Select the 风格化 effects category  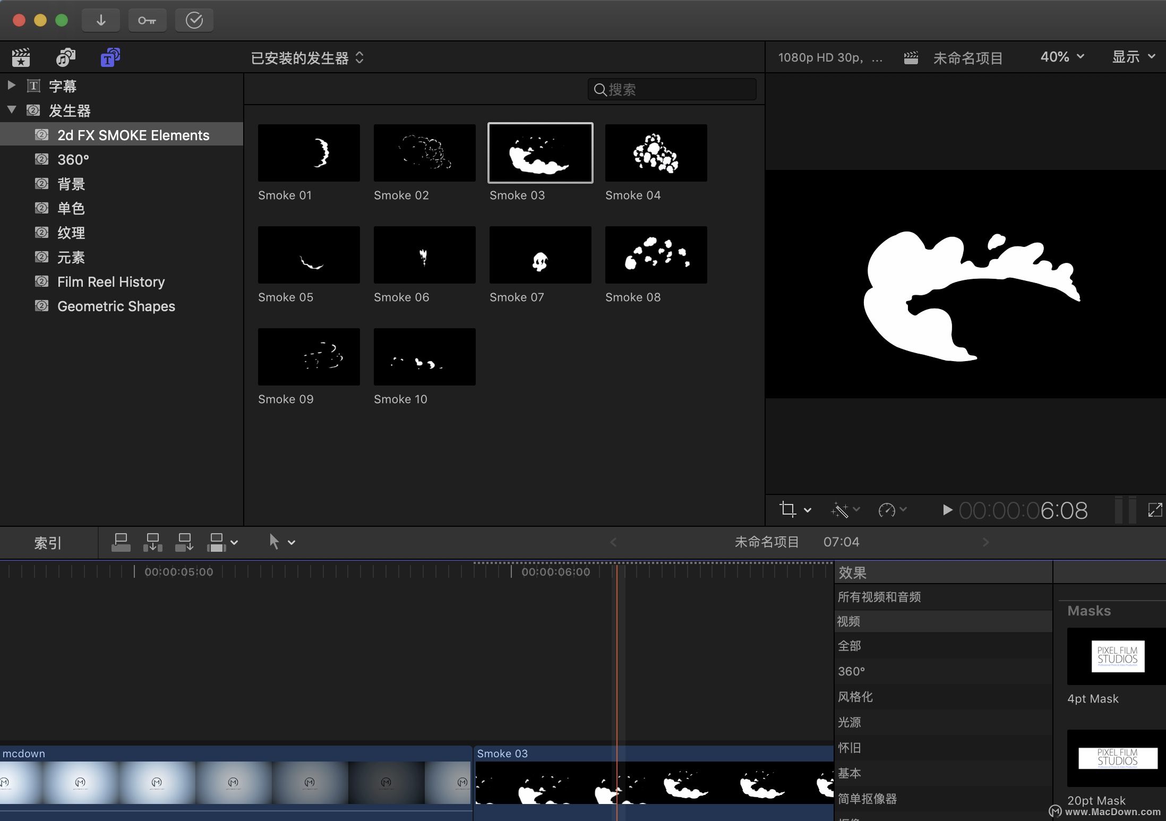coord(855,697)
